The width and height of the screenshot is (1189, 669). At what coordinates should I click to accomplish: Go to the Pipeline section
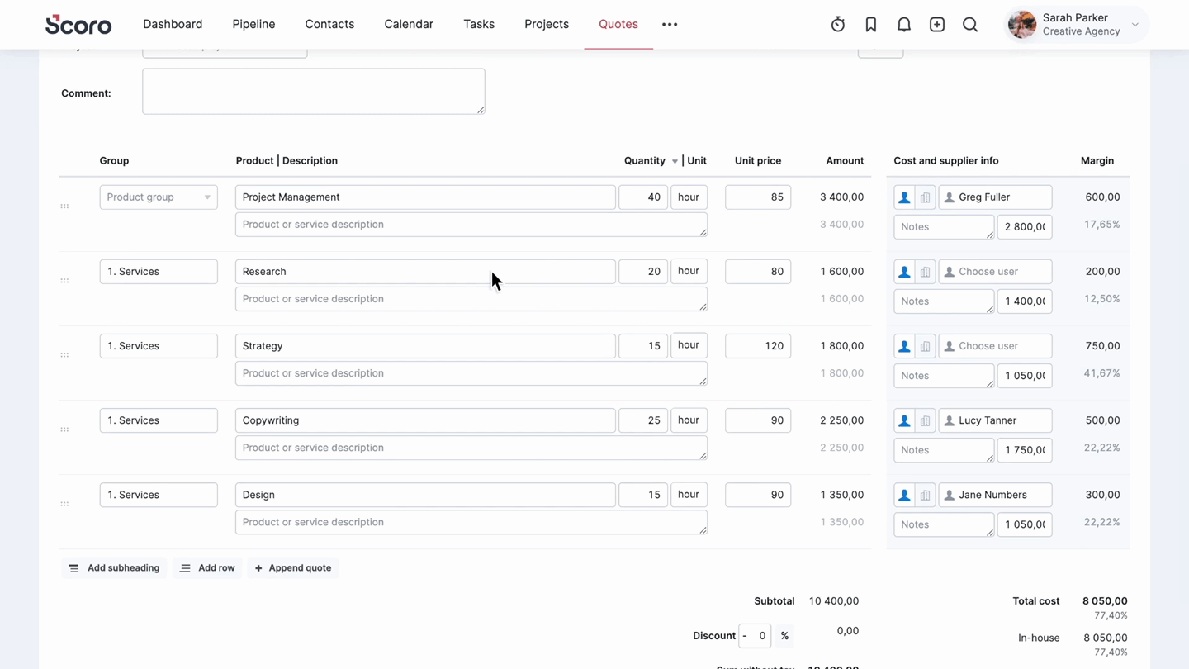click(x=253, y=24)
